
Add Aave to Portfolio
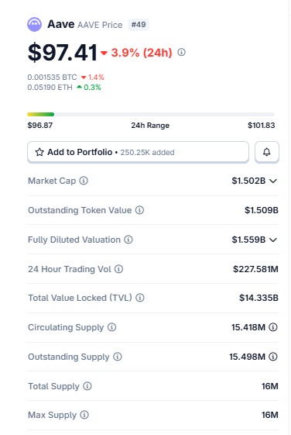(x=138, y=152)
